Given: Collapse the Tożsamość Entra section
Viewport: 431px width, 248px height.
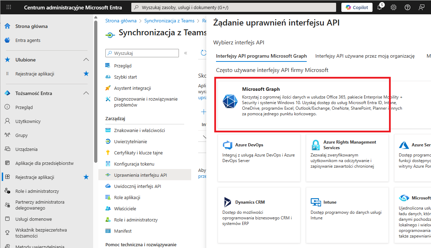Looking at the screenshot, I should pyautogui.click(x=86, y=93).
